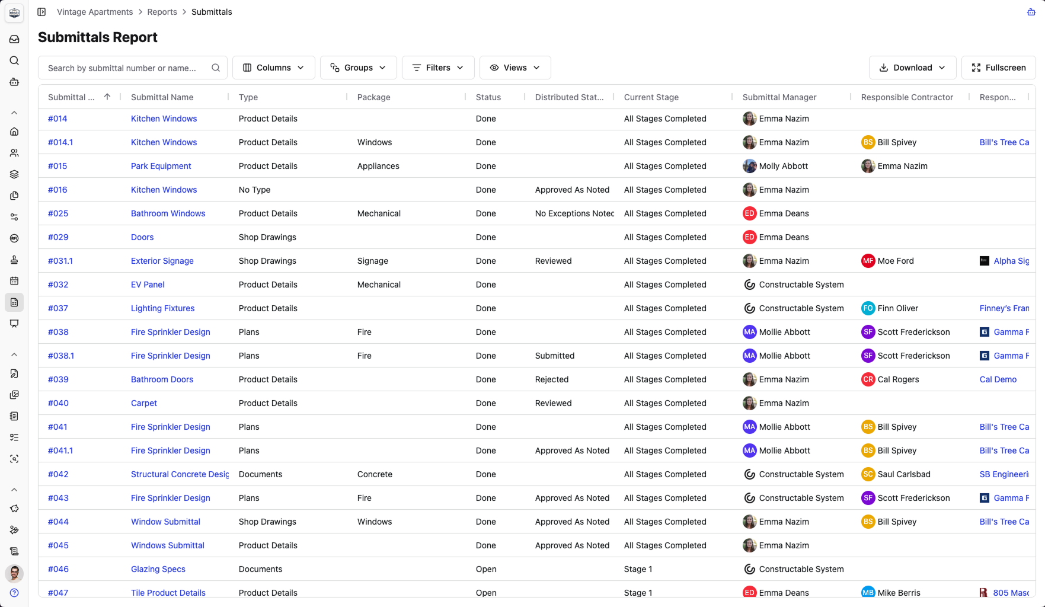Expand the Groups dropdown
Image resolution: width=1045 pixels, height=607 pixels.
tap(358, 68)
